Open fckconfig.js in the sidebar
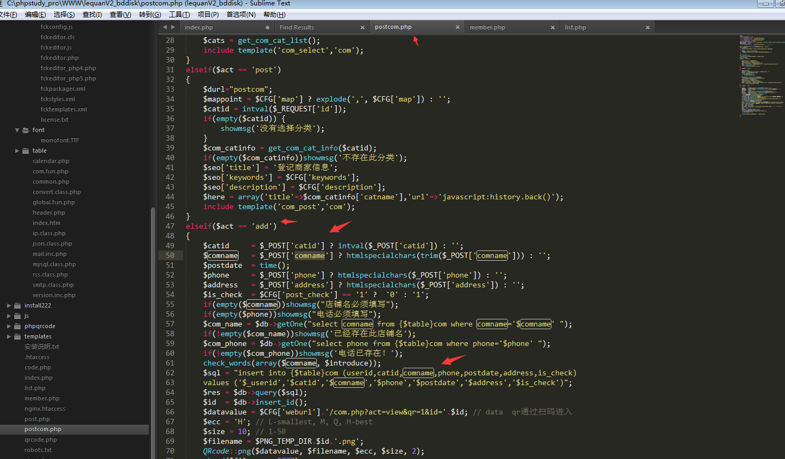The height and width of the screenshot is (459, 785). click(x=56, y=27)
